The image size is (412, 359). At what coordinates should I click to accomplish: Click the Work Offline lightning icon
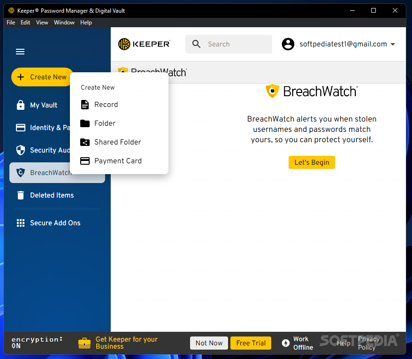tap(286, 343)
